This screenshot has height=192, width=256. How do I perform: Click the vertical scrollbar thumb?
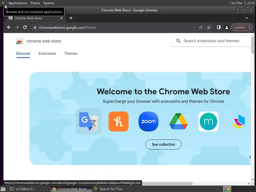[252, 45]
